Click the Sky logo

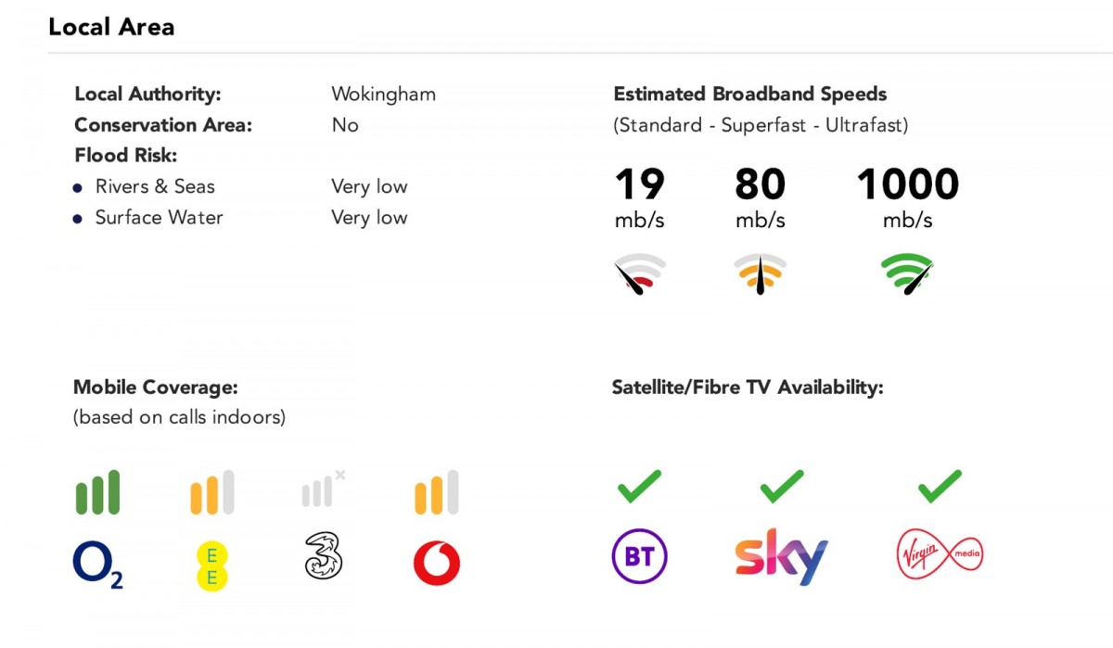tap(781, 556)
